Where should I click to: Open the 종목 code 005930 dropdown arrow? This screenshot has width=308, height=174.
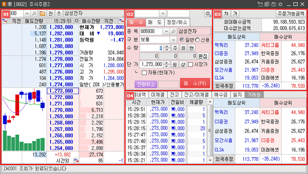(x=166, y=31)
